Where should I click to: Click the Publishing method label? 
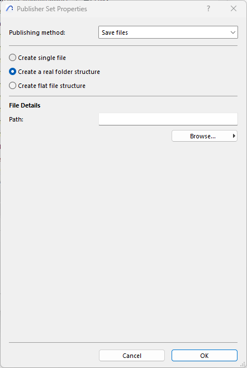37,32
